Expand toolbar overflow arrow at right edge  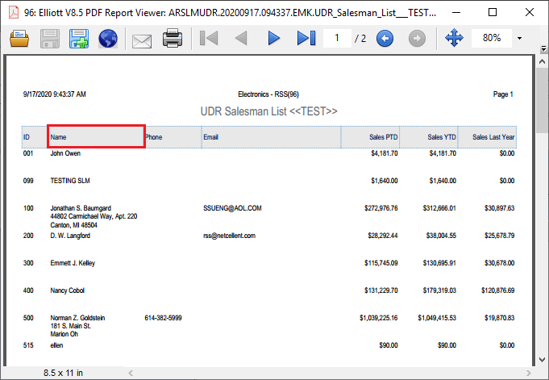point(543,48)
